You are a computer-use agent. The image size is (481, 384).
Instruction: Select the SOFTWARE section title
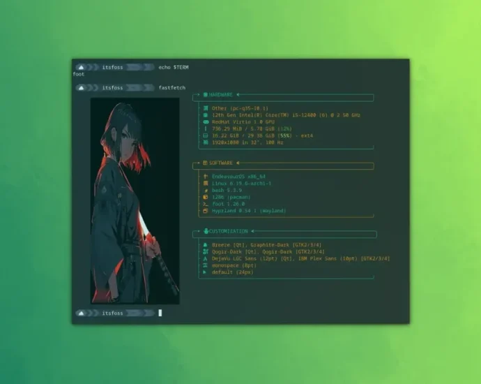pyautogui.click(x=221, y=163)
